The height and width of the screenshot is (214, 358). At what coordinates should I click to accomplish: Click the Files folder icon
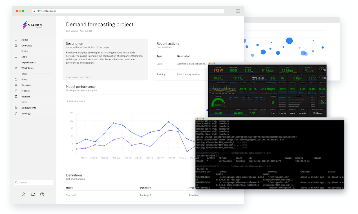pyautogui.click(x=16, y=79)
